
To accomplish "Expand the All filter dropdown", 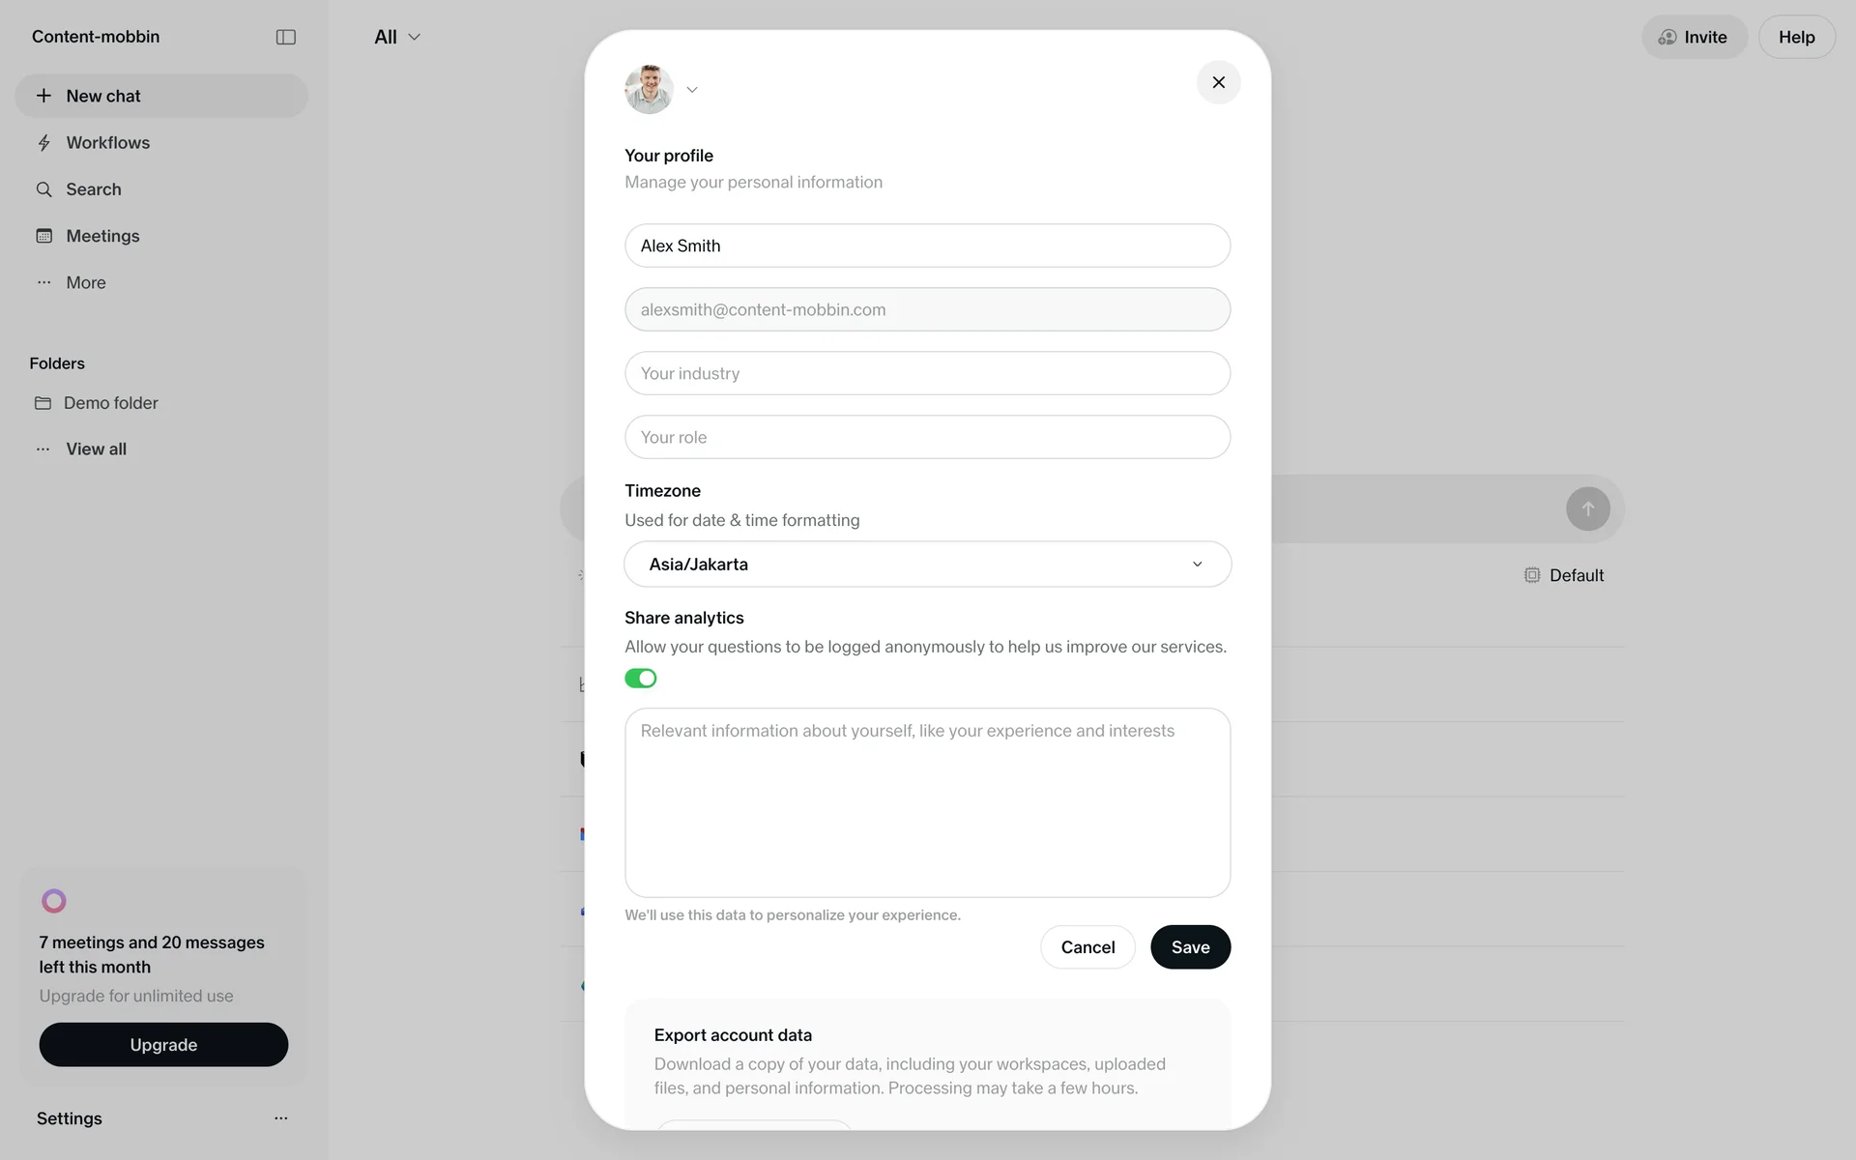I will tap(397, 37).
